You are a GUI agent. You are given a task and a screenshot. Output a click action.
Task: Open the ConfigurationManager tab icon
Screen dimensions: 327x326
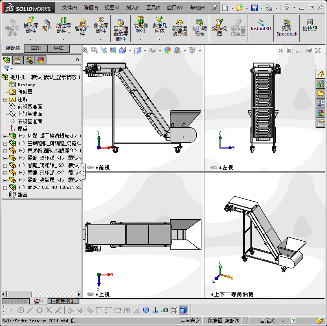[x=29, y=60]
